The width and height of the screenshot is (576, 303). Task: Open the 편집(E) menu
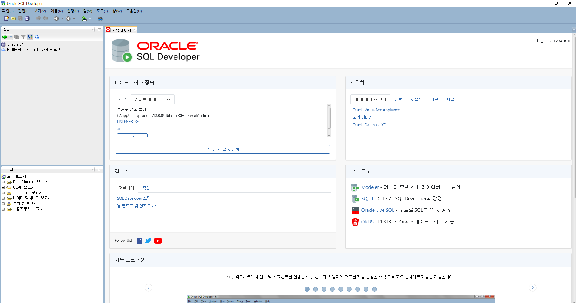[24, 11]
